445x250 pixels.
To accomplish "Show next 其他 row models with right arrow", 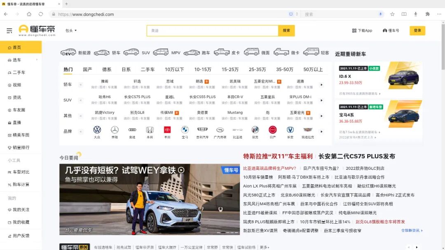I will (x=321, y=116).
